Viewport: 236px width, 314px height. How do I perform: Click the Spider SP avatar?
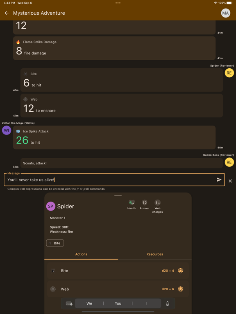pos(51,206)
